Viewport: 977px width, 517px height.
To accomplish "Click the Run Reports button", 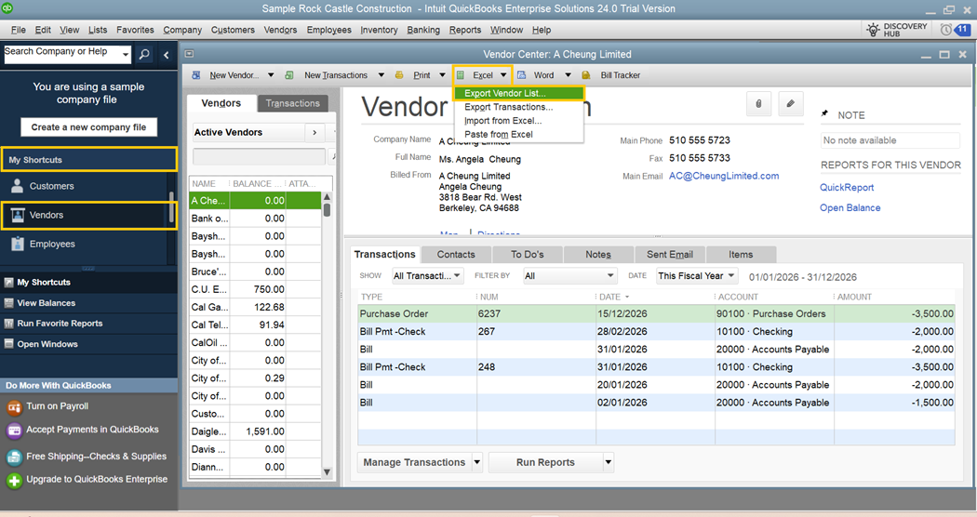I will coord(545,463).
